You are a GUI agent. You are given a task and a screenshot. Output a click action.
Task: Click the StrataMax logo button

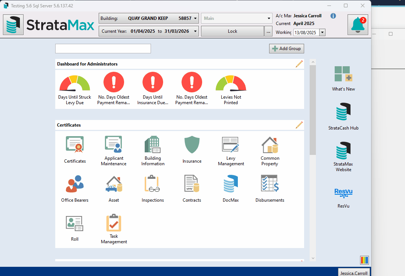(13, 25)
